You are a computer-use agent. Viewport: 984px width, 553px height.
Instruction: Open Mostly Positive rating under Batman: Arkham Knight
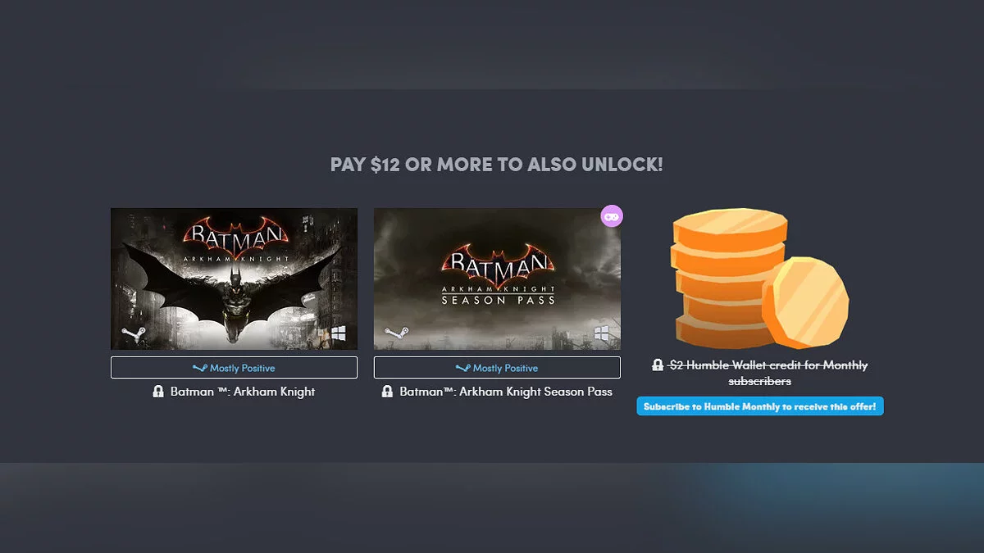pos(234,368)
